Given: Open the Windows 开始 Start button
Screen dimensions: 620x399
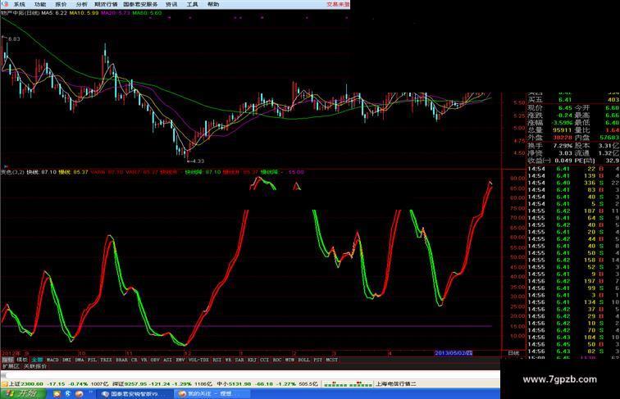Looking at the screenshot, I should click(23, 393).
